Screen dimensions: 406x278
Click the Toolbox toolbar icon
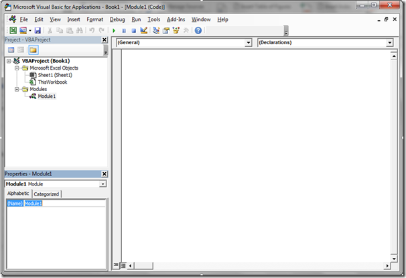186,31
